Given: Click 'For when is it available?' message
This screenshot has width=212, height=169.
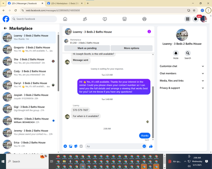Looking at the screenshot, I should [x=86, y=116].
